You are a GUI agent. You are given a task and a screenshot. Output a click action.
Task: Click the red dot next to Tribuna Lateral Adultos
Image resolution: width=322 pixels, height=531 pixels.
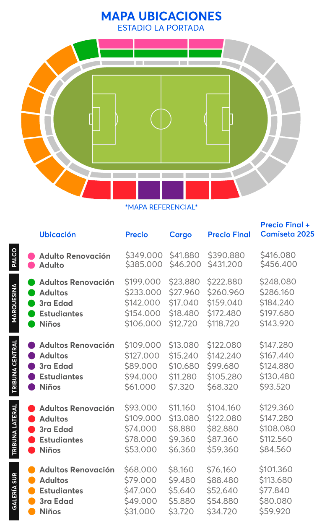click(31, 419)
